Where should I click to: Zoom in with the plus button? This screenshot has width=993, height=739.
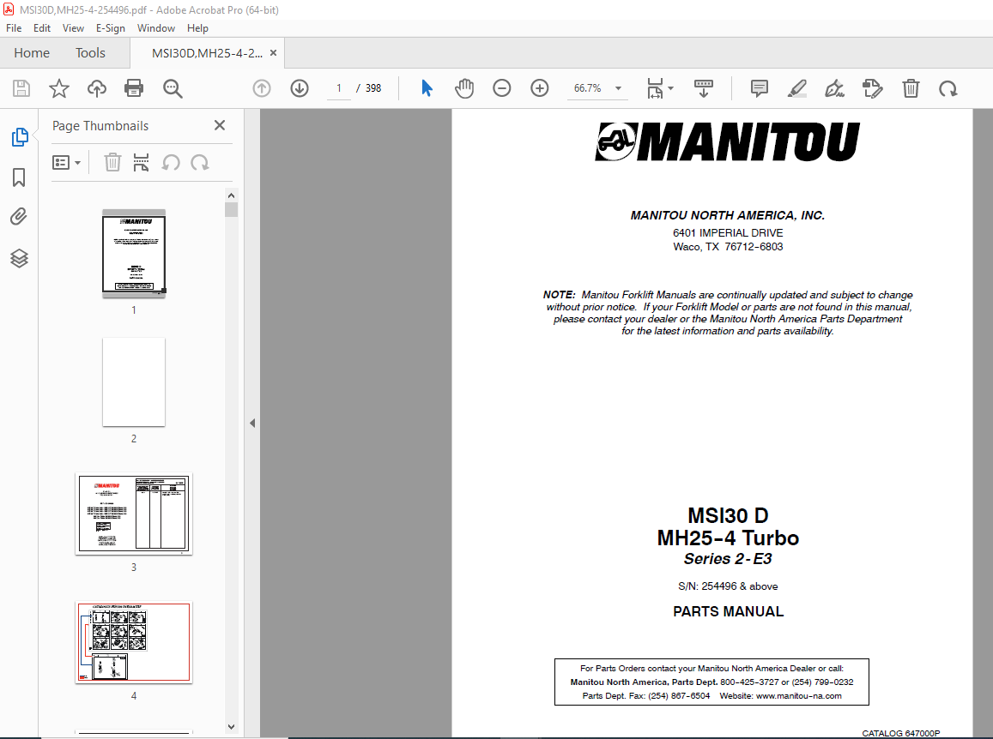(x=540, y=88)
